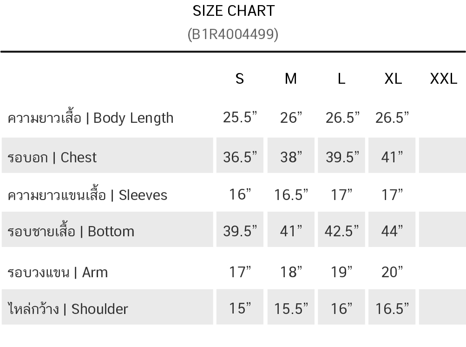Click the Sleeves value for size M
The height and width of the screenshot is (347, 466).
(291, 194)
